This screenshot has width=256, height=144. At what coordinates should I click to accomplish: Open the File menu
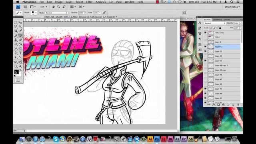42,2
